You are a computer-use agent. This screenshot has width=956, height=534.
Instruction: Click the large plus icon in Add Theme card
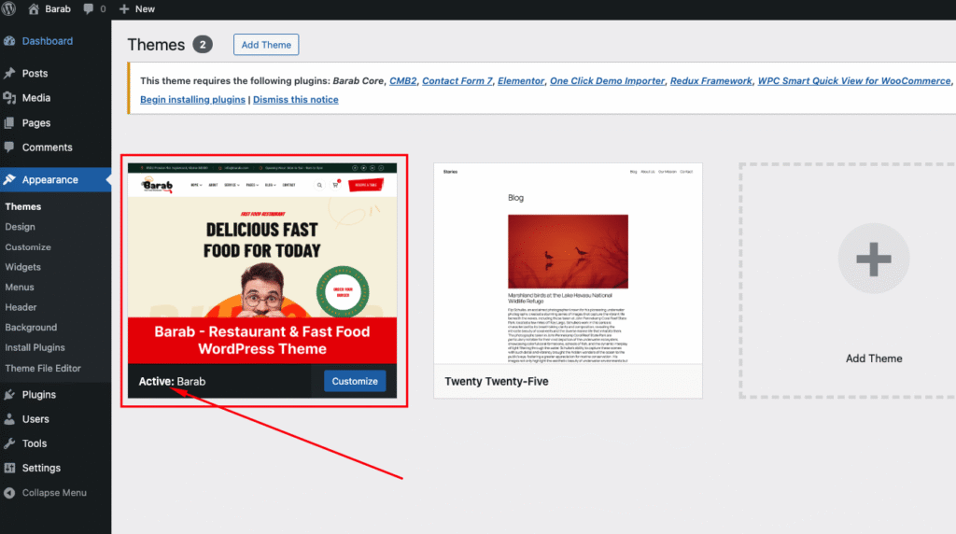[874, 259]
